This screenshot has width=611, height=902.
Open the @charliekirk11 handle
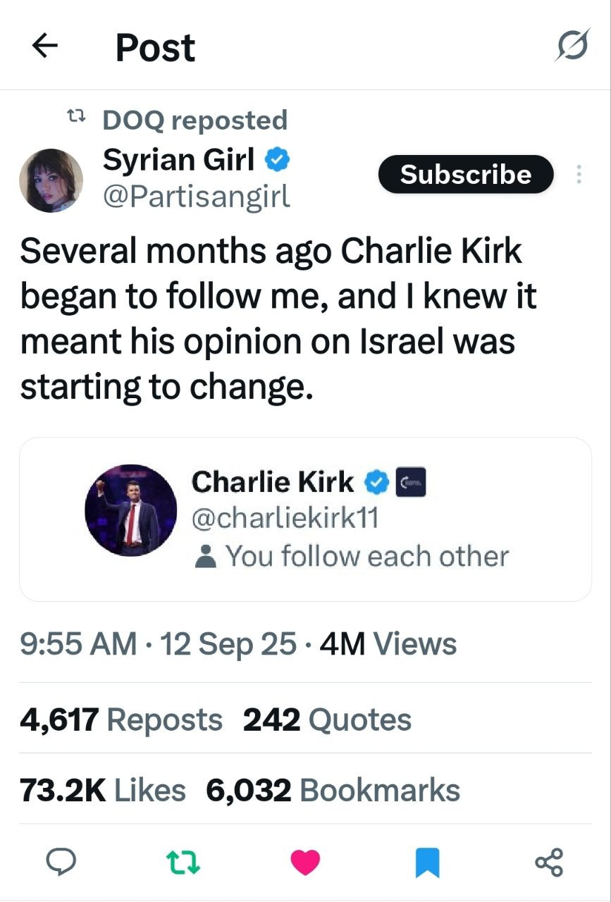(x=285, y=519)
